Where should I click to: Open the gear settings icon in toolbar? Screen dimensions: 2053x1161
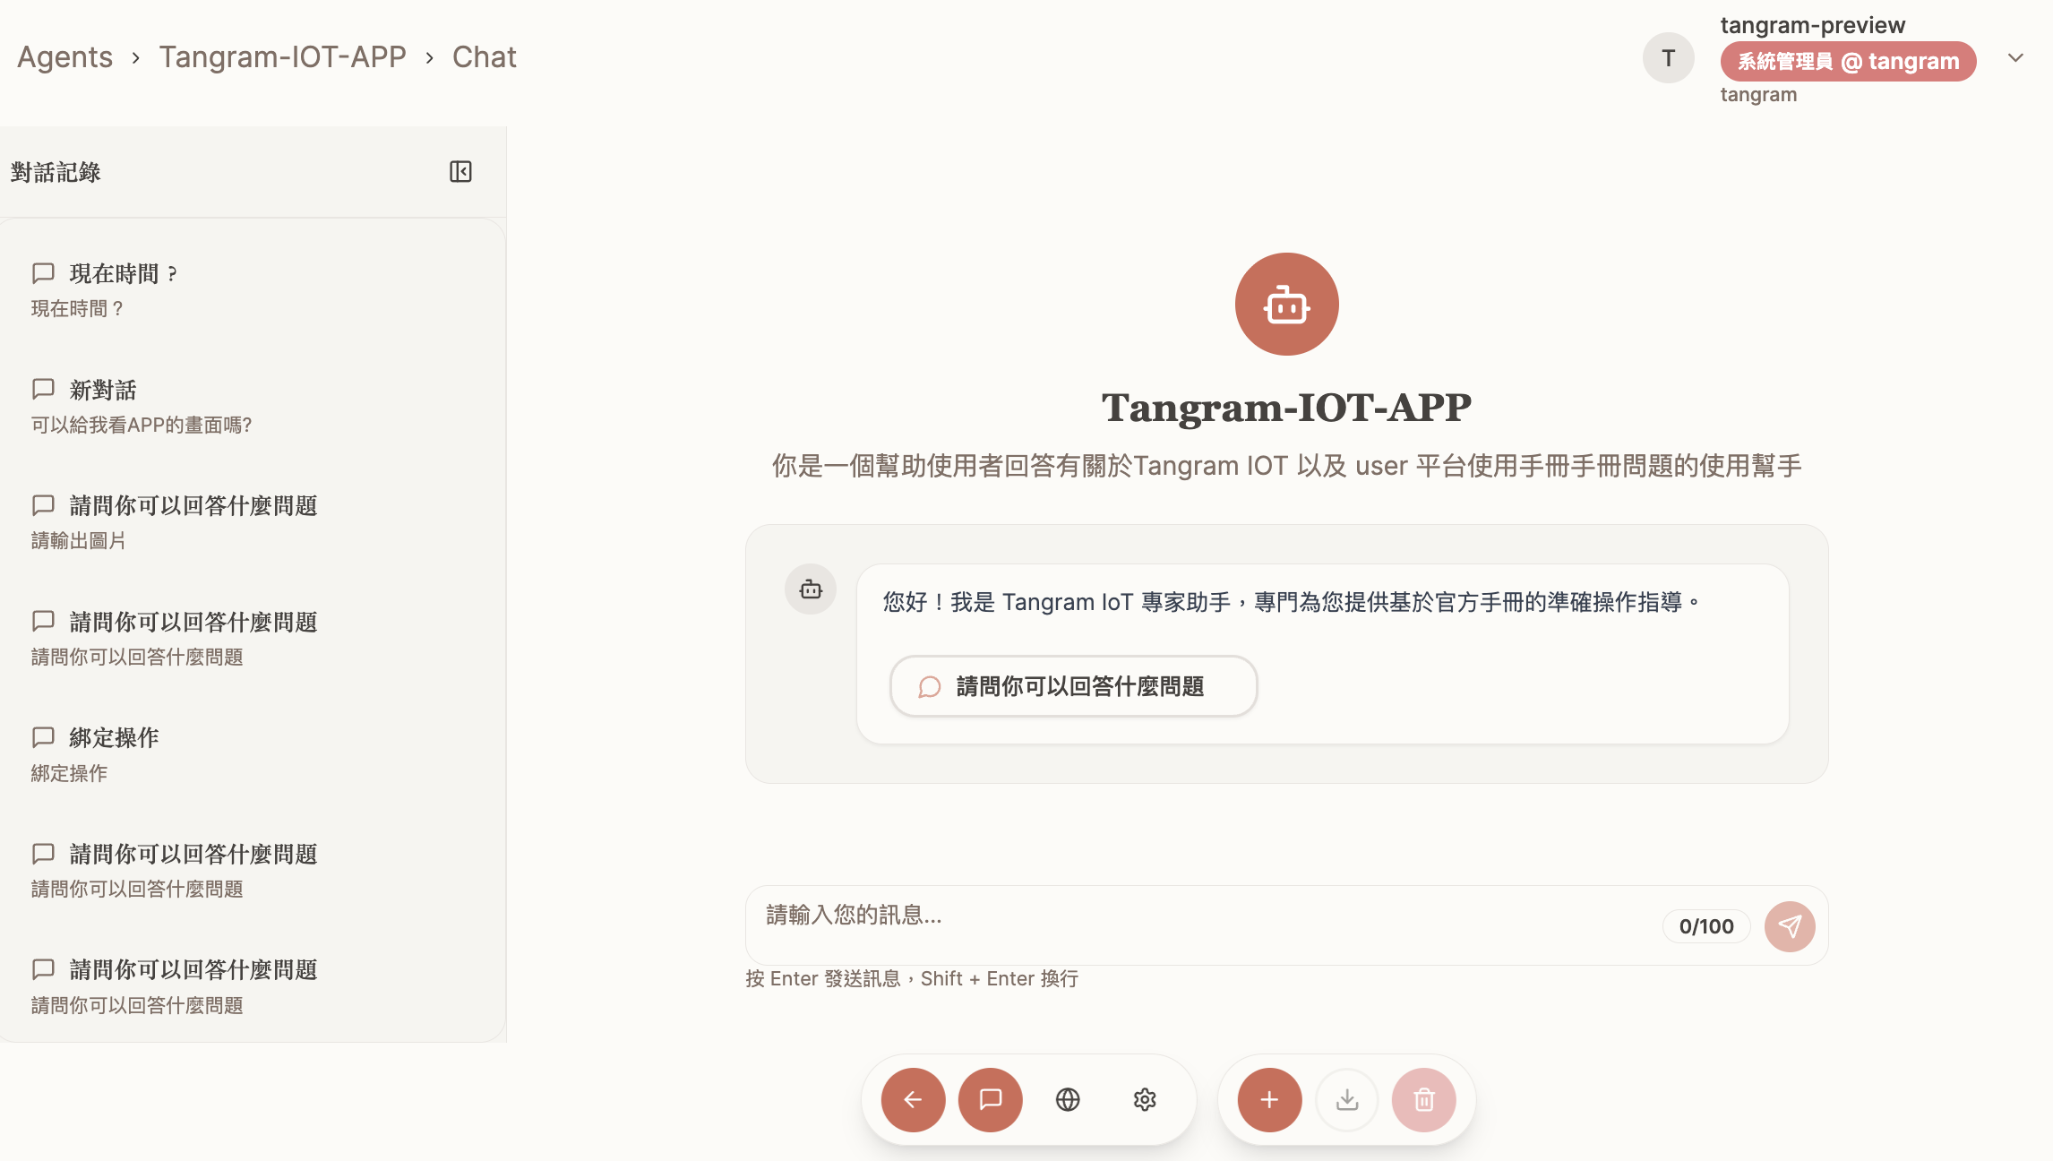click(1145, 1099)
